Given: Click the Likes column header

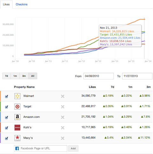Looking at the screenshot, I should (x=92, y=87).
